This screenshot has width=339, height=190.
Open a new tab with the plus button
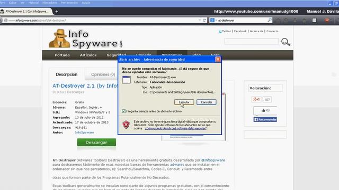coord(57,12)
